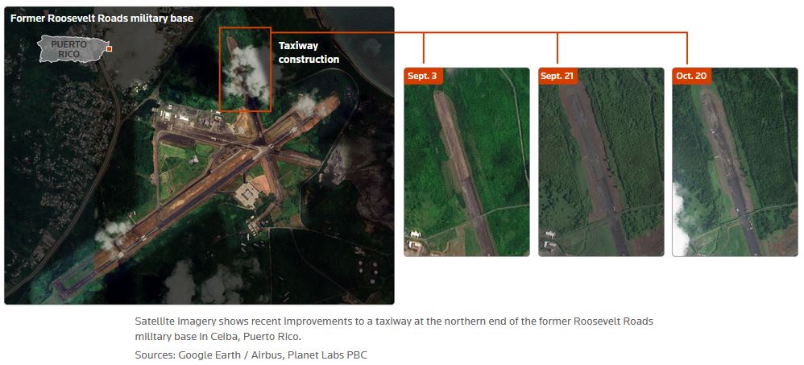Screen dimensions: 804x365
Task: Open the Sept. 3 satellite thumbnail
Action: coord(466,169)
